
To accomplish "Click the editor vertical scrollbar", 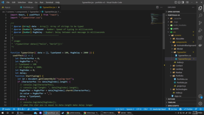I will pos(164,31).
